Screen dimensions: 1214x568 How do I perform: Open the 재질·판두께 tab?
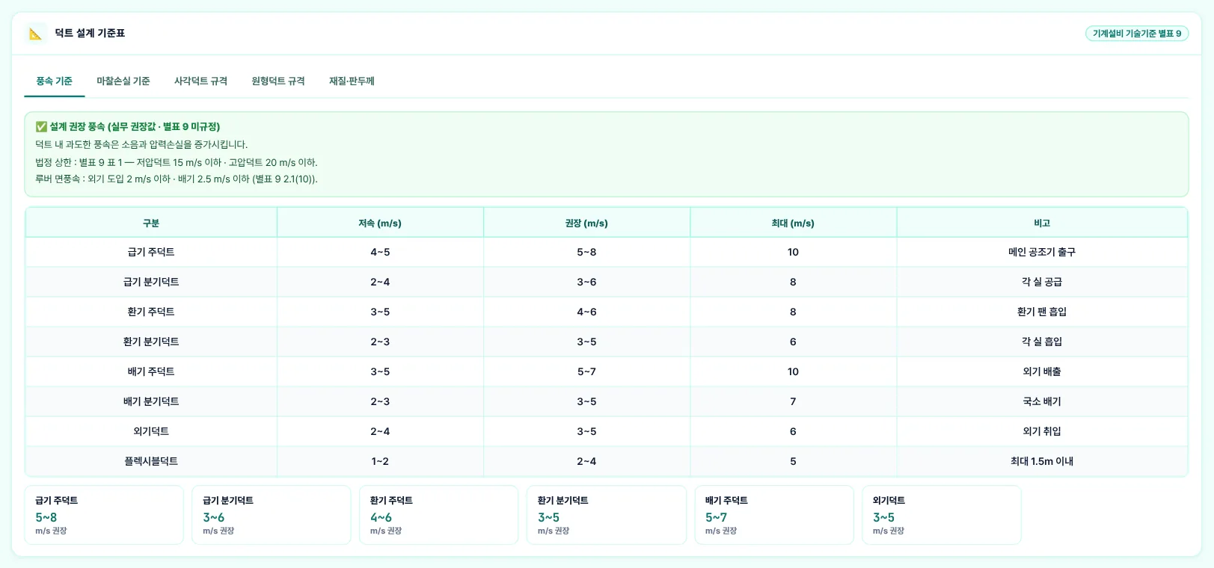click(x=352, y=81)
